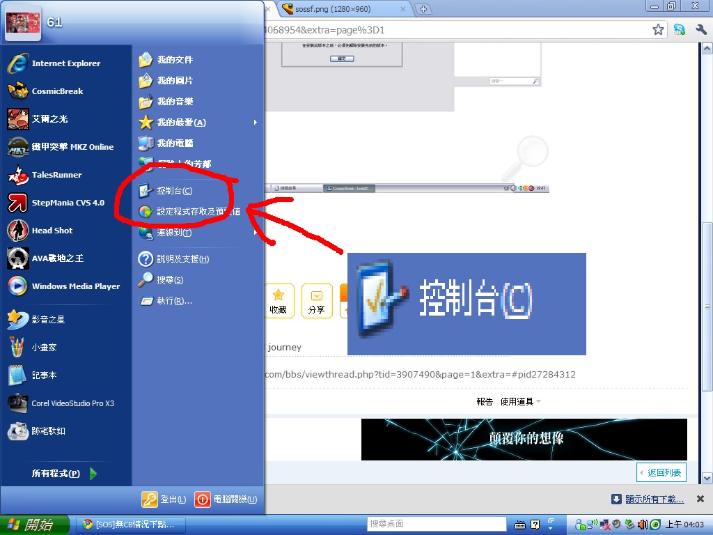The width and height of the screenshot is (713, 535).
Task: Click viewthread.php link in post
Action: coord(420,374)
